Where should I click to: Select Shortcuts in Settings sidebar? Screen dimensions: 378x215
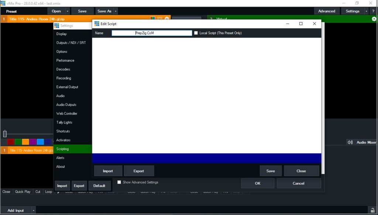click(x=73, y=131)
